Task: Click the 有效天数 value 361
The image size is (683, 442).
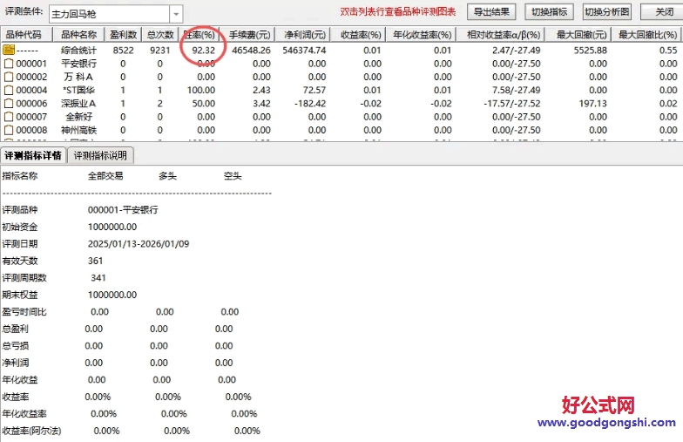Action: (x=96, y=261)
